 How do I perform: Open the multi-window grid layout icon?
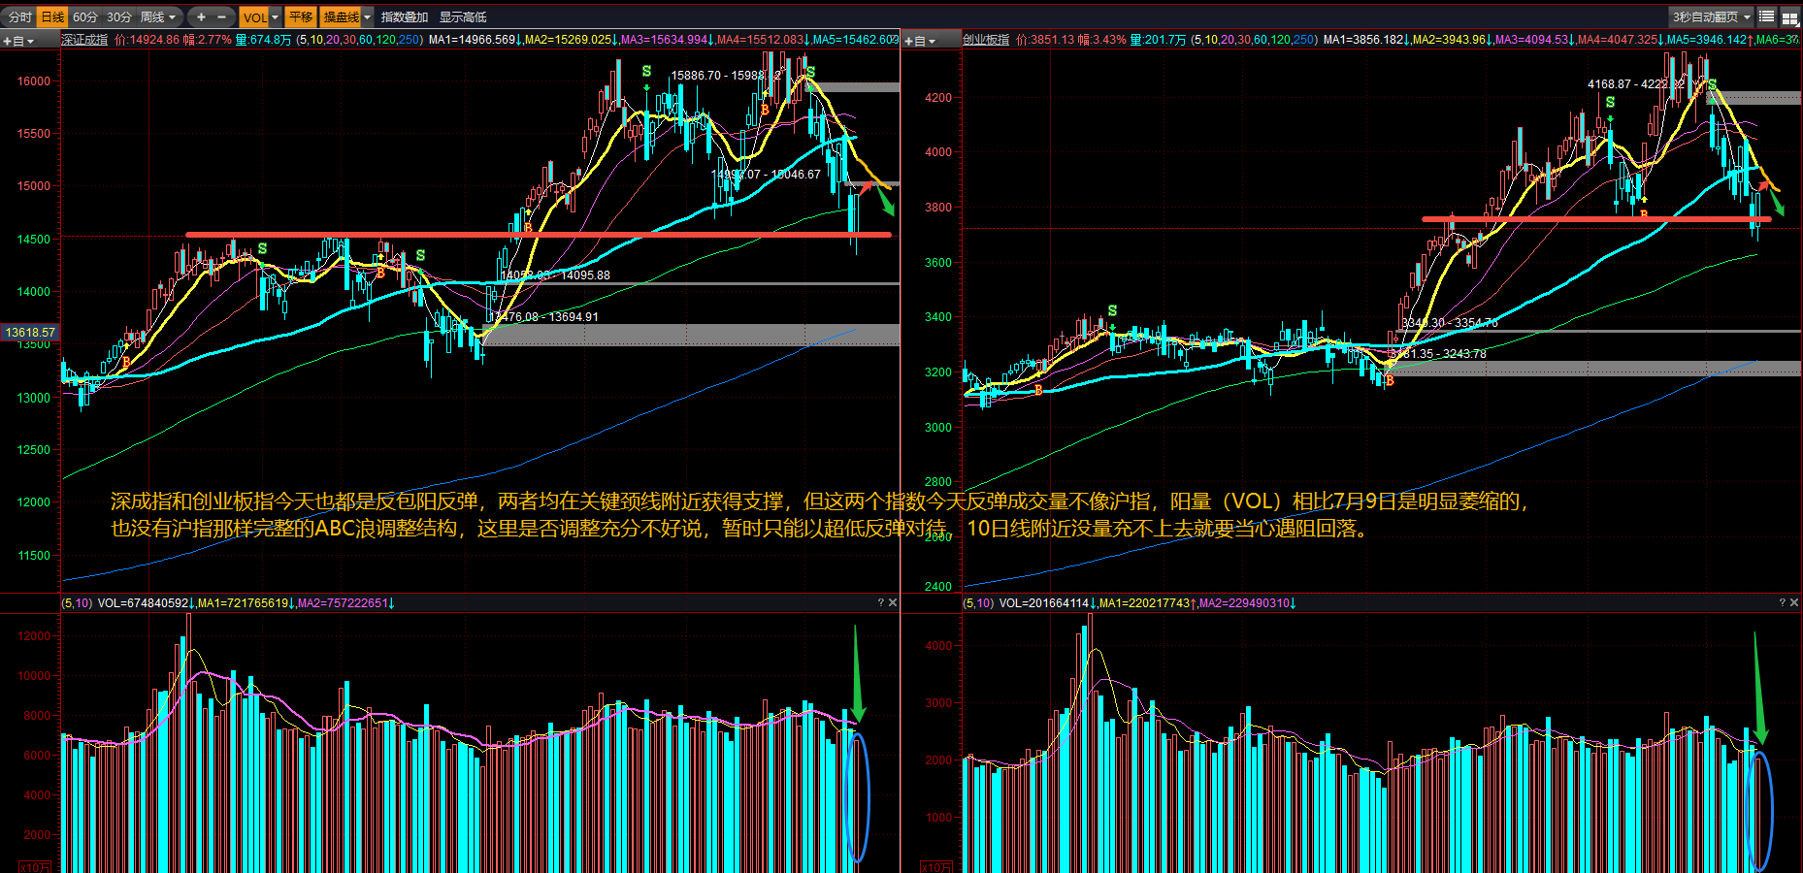coord(1789,16)
